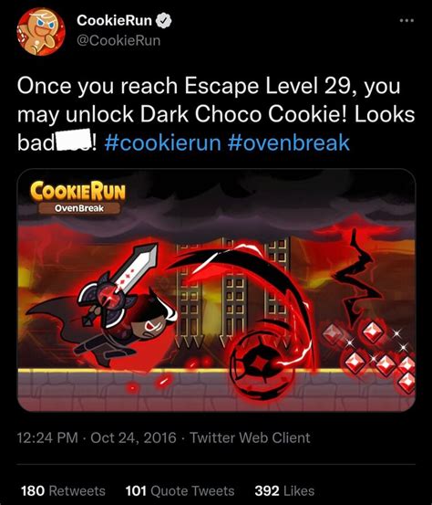
Task: Click the Twitter Web Client source label
Action: [x=250, y=438]
